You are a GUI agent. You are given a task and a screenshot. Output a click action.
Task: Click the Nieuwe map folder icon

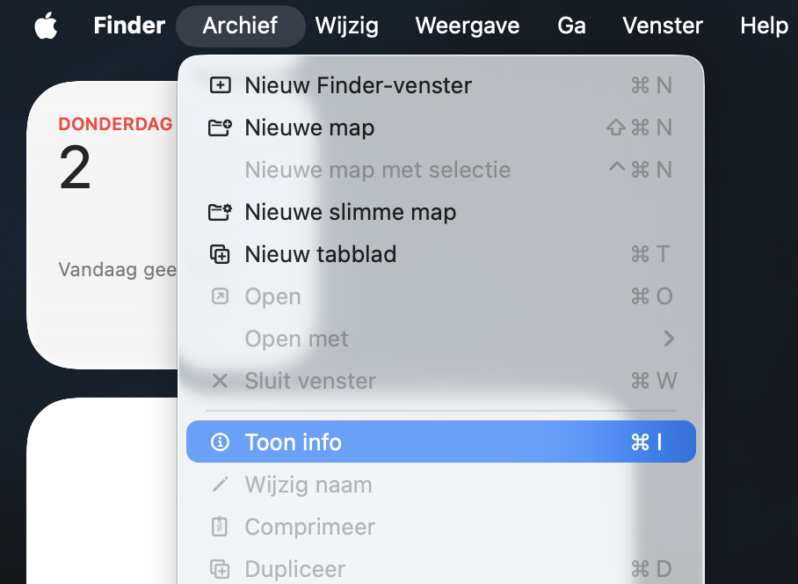click(220, 128)
